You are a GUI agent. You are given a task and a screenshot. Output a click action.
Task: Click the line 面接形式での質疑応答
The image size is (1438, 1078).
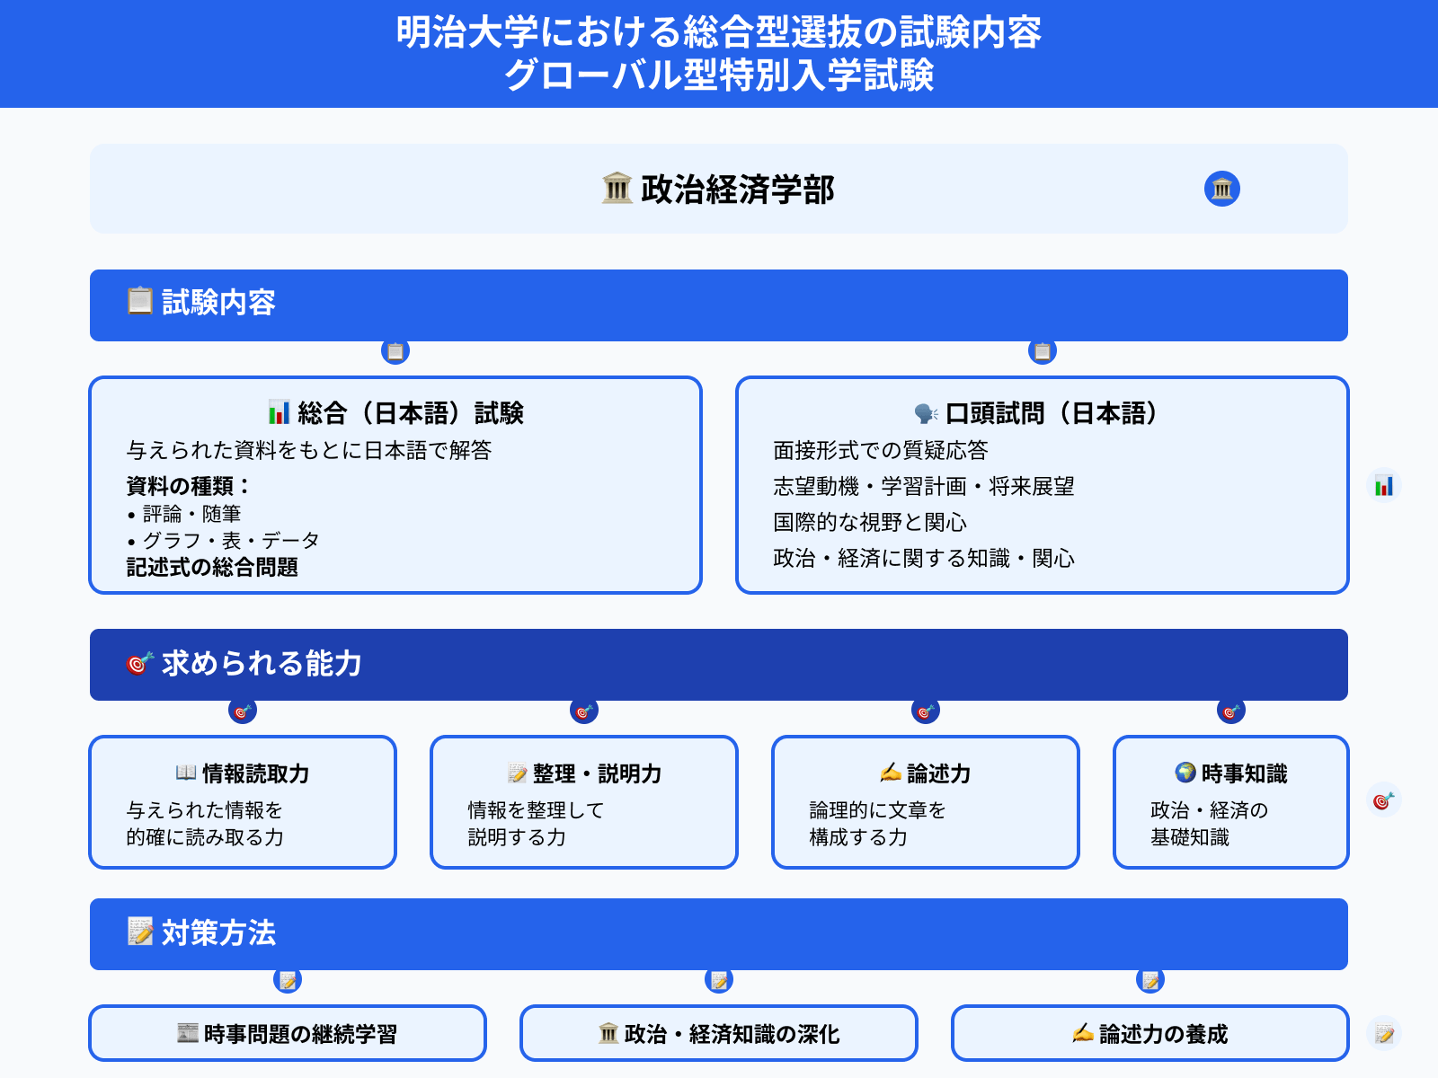(881, 450)
